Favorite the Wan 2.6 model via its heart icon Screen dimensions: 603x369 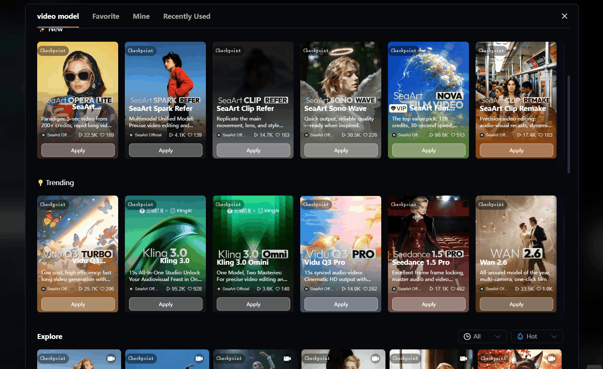tap(539, 289)
